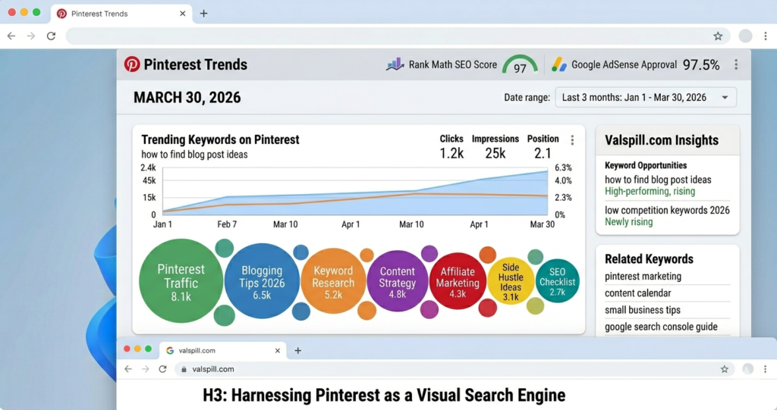Click the green Pinterest Traffic 8.1k bubble
The height and width of the screenshot is (410, 777).
181,280
